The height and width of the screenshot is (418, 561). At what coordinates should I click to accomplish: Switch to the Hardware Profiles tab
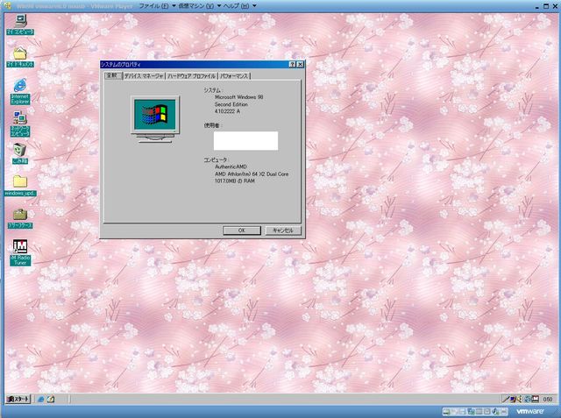point(191,76)
